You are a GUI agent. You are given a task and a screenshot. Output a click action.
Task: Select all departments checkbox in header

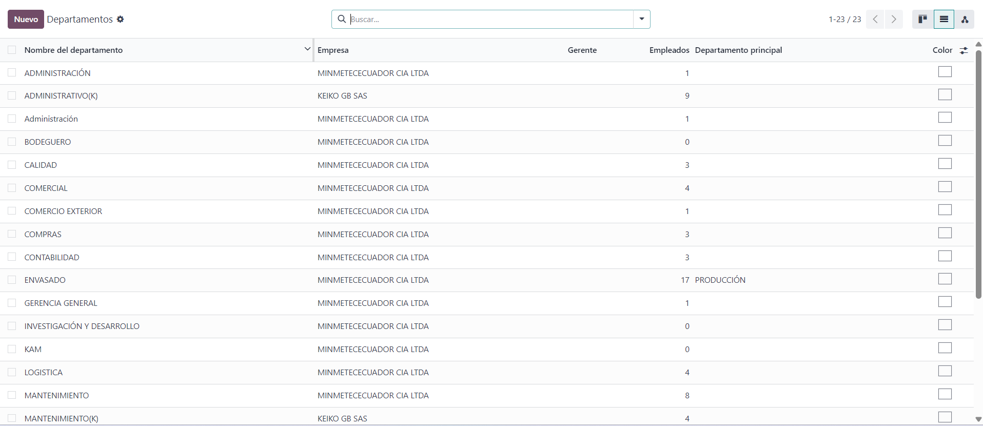12,50
